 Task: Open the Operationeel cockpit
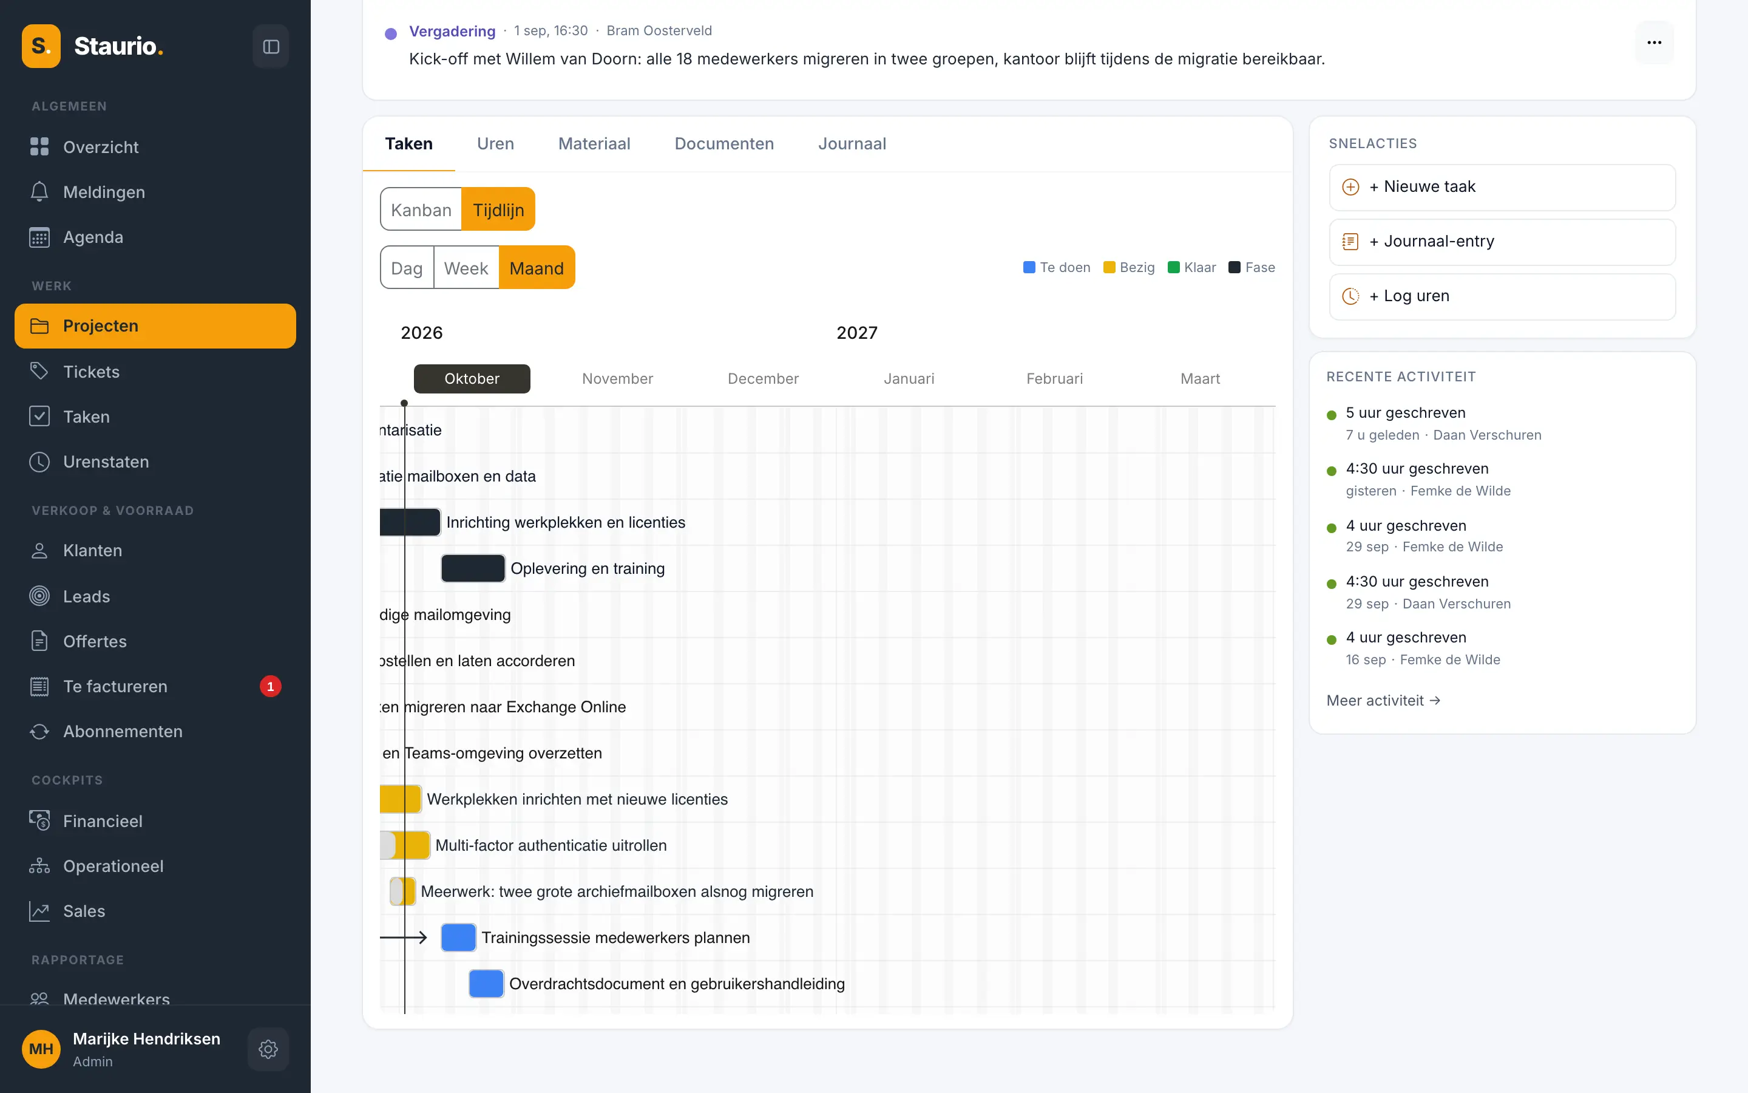[x=155, y=866]
